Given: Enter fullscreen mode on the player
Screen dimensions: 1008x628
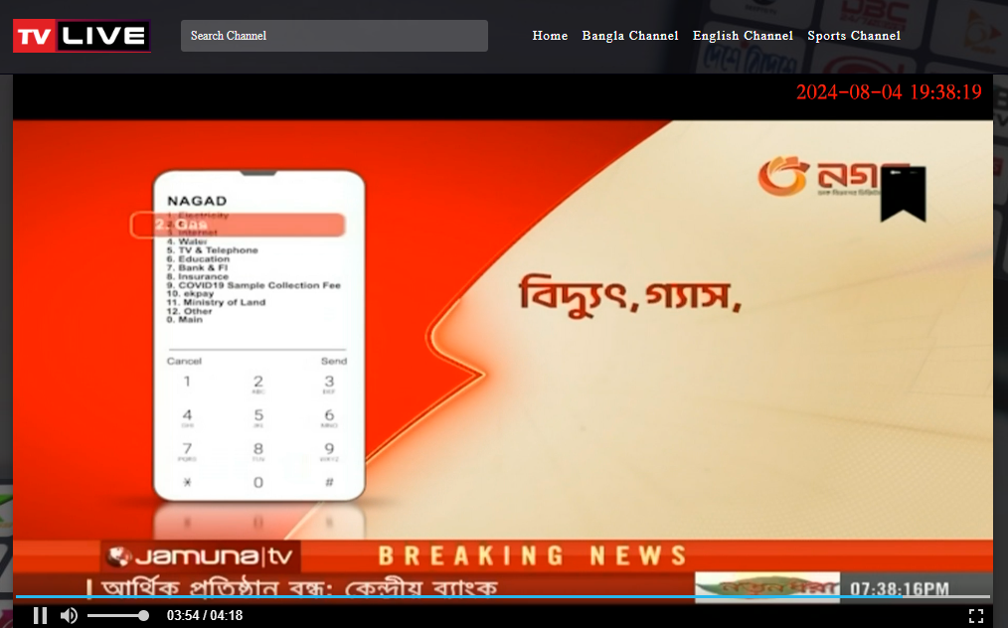Looking at the screenshot, I should coord(978,614).
